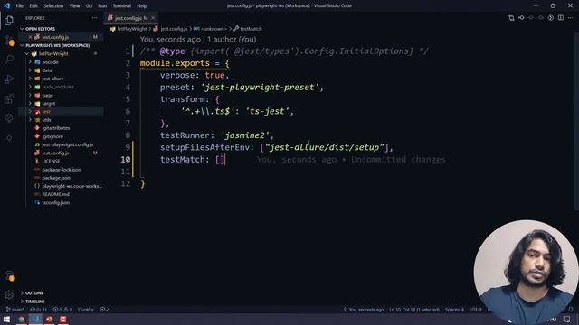Open the Manage gear settings icon

coord(9,294)
